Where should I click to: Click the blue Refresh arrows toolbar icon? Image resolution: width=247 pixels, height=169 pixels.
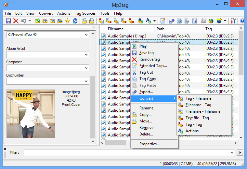click(x=75, y=21)
